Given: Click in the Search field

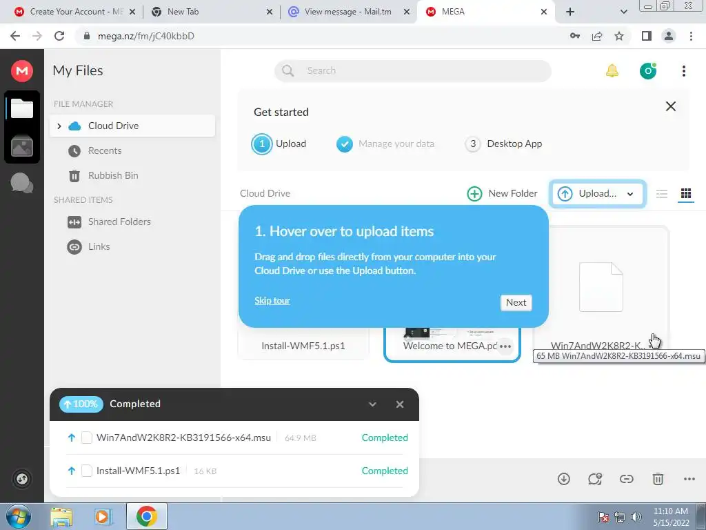Looking at the screenshot, I should point(412,71).
